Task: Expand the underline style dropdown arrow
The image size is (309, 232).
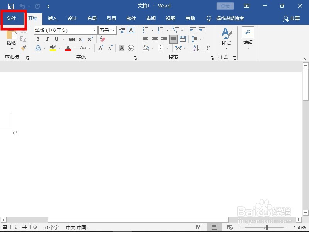Action: pos(64,39)
